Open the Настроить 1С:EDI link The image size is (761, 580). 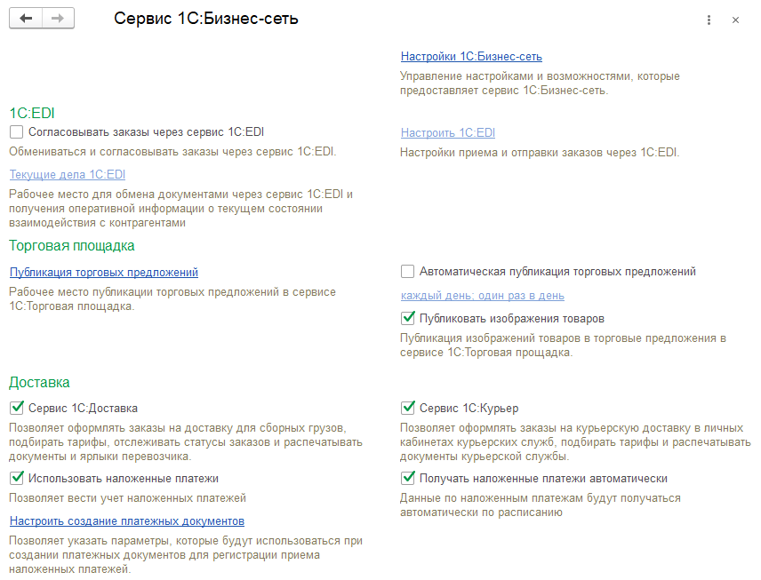point(448,133)
